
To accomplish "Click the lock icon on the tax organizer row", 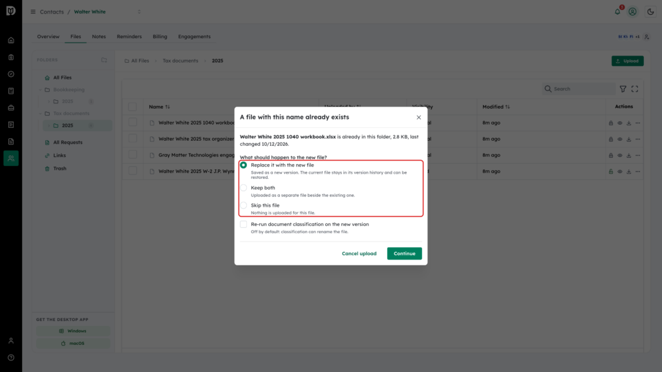I will tap(611, 139).
